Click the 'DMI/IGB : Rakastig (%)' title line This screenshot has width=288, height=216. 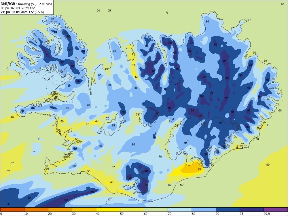point(26,4)
